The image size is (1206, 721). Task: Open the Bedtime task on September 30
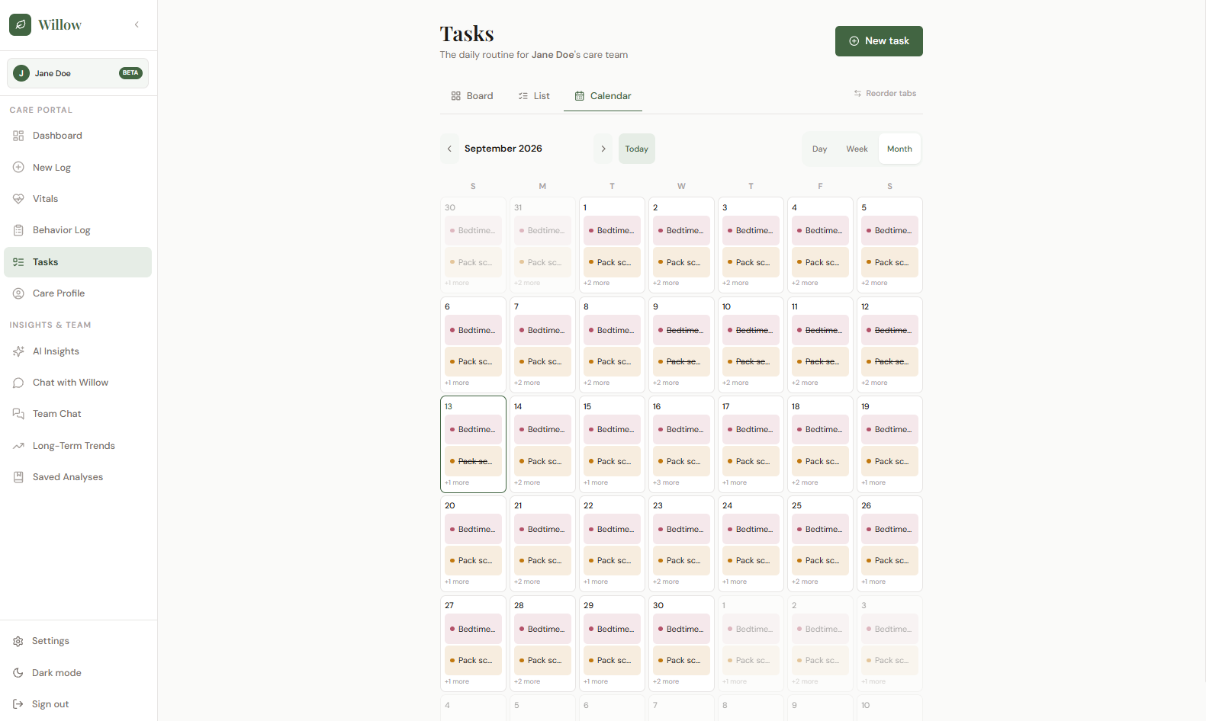681,630
